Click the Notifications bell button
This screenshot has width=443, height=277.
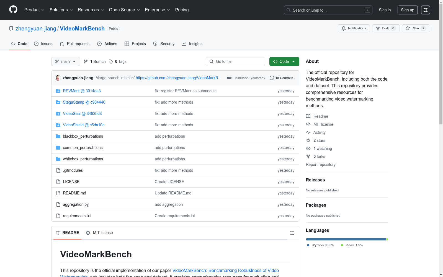point(354,28)
